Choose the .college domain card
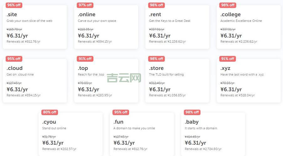The height and width of the screenshot is (156, 283). coord(248,28)
